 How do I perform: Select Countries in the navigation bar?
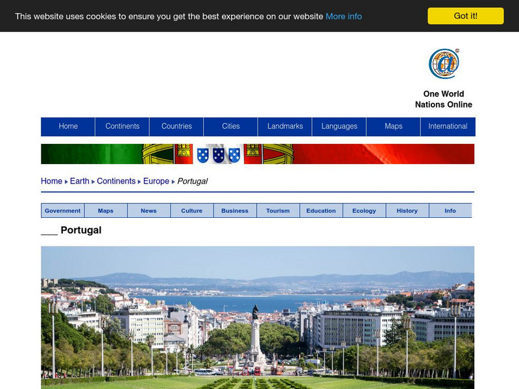(176, 126)
